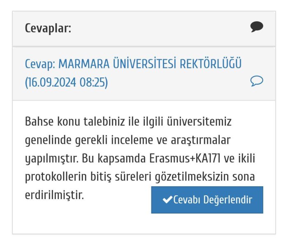This screenshot has width=288, height=244.
Task: Click the filled speech bubble icon beside Cevaplar
Action: click(x=256, y=28)
